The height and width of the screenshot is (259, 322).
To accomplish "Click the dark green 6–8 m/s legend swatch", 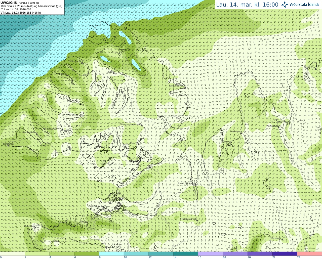I will pos(87,253).
